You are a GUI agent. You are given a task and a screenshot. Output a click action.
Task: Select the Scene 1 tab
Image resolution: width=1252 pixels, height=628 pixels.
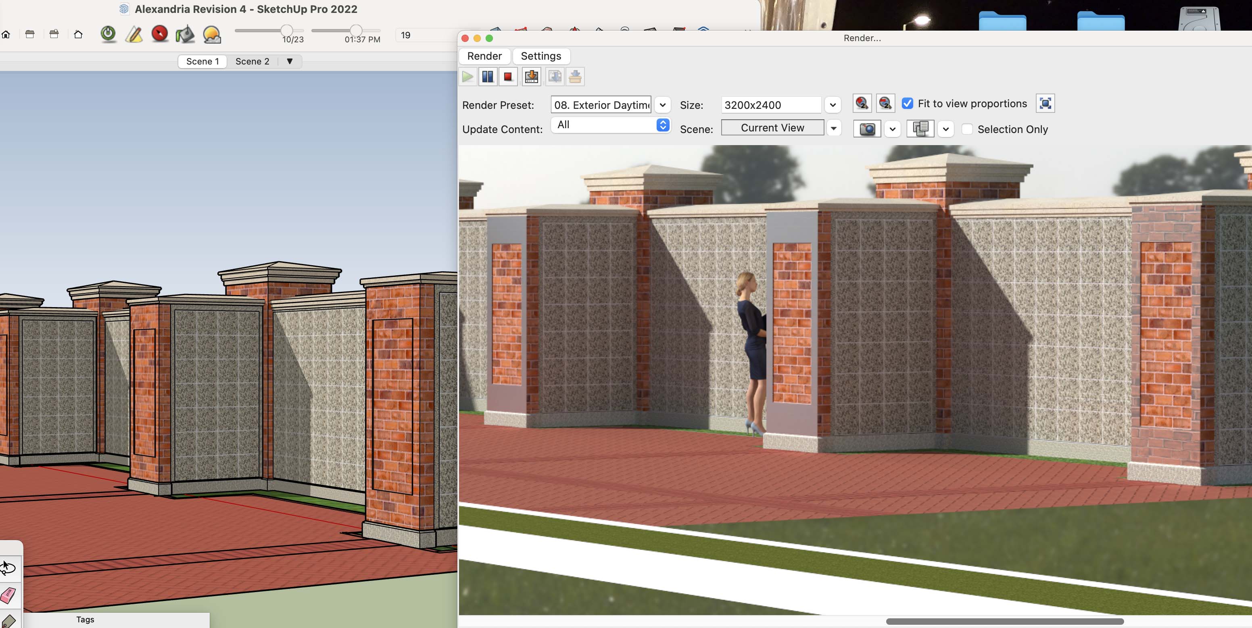coord(202,61)
